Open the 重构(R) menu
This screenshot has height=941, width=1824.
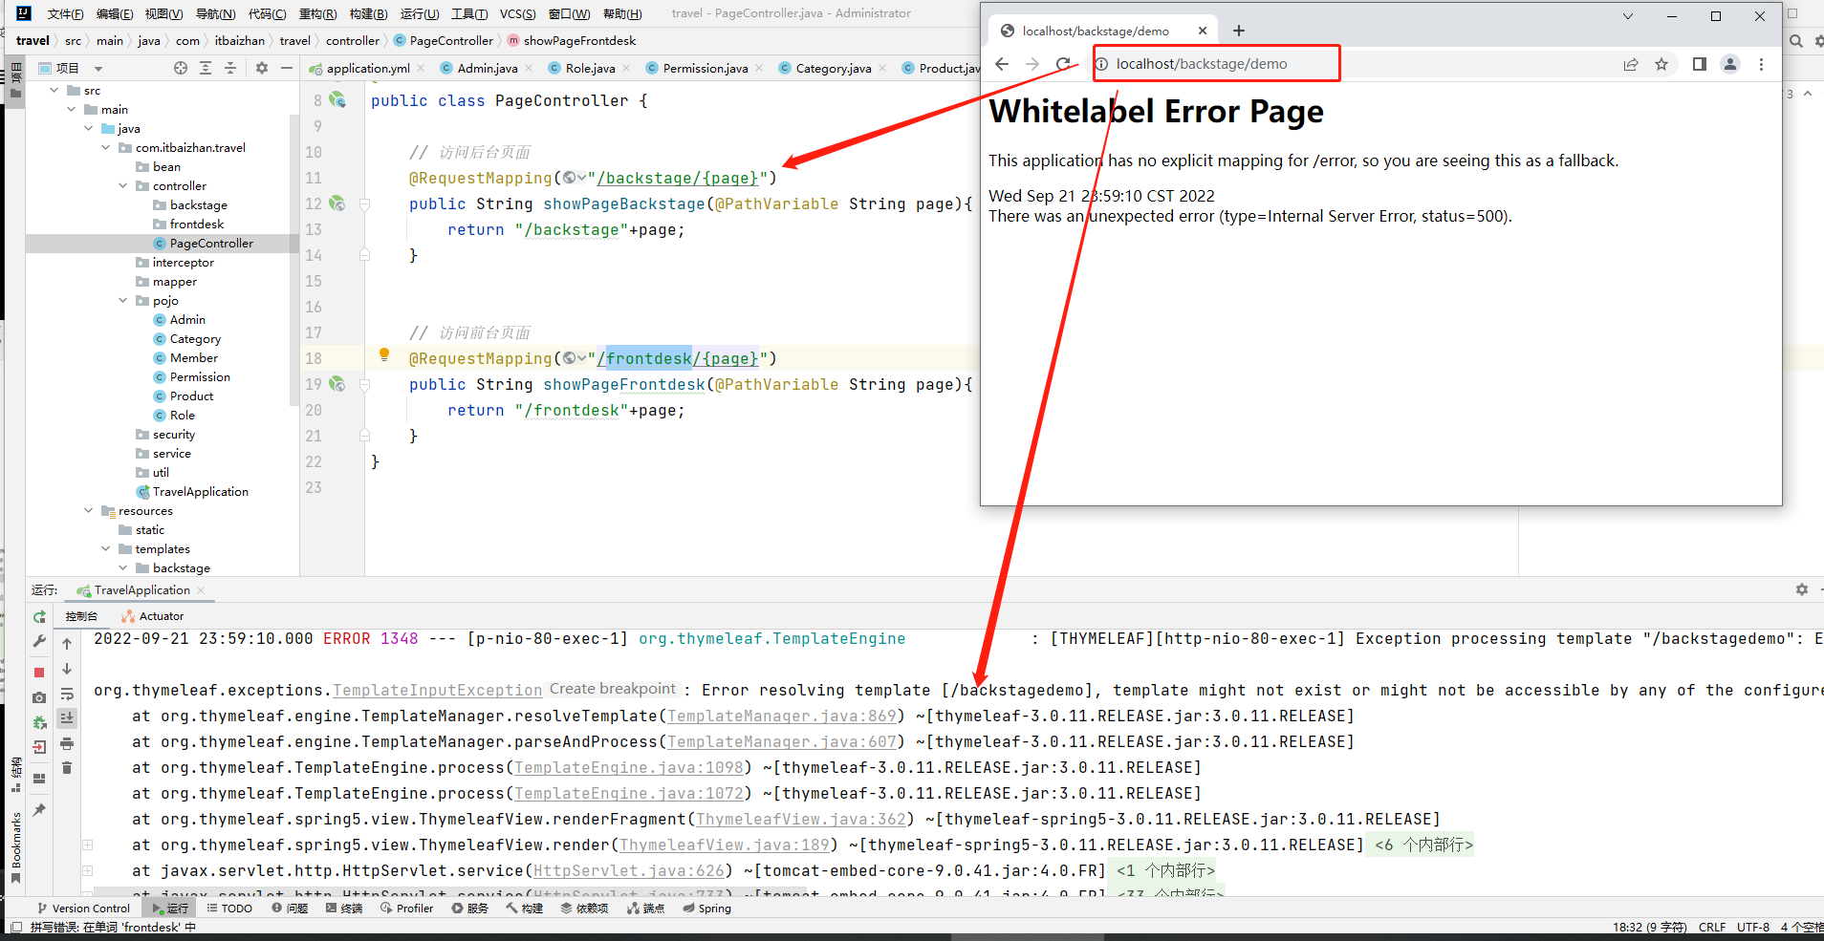coord(317,13)
